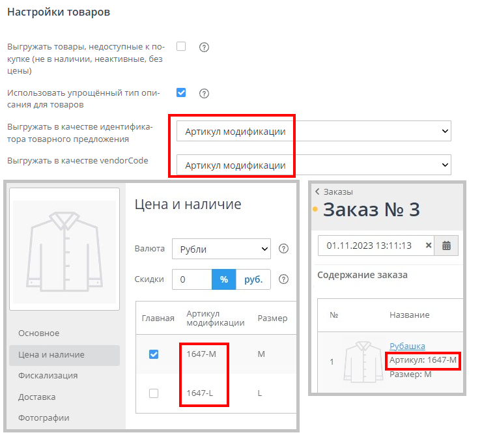Enable exporting products unavailable for purchase
The width and height of the screenshot is (482, 437).
pyautogui.click(x=181, y=46)
